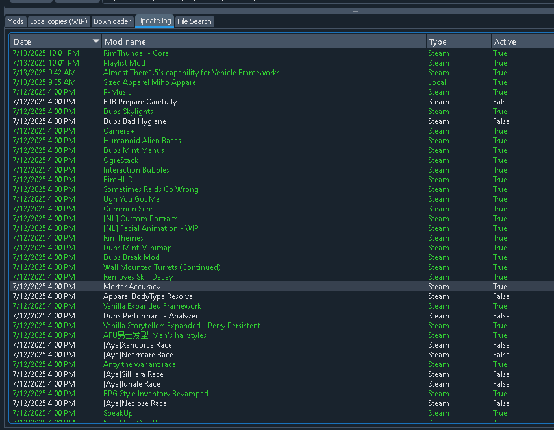Sort by the Date column header
This screenshot has height=430, width=554.
click(x=56, y=42)
